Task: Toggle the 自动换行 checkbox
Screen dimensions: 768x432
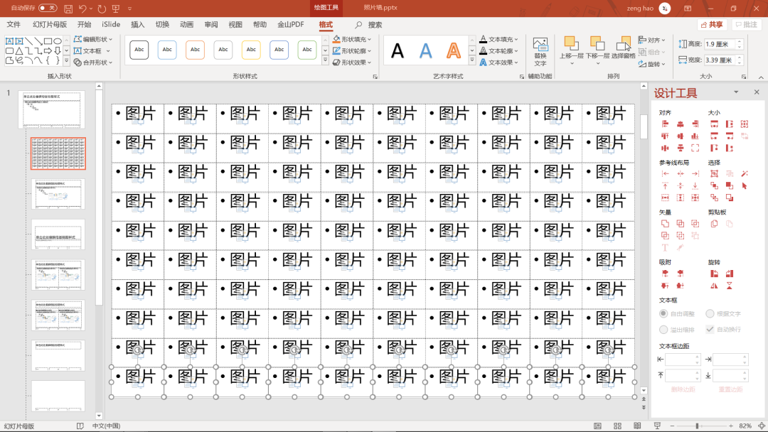Action: [x=710, y=329]
